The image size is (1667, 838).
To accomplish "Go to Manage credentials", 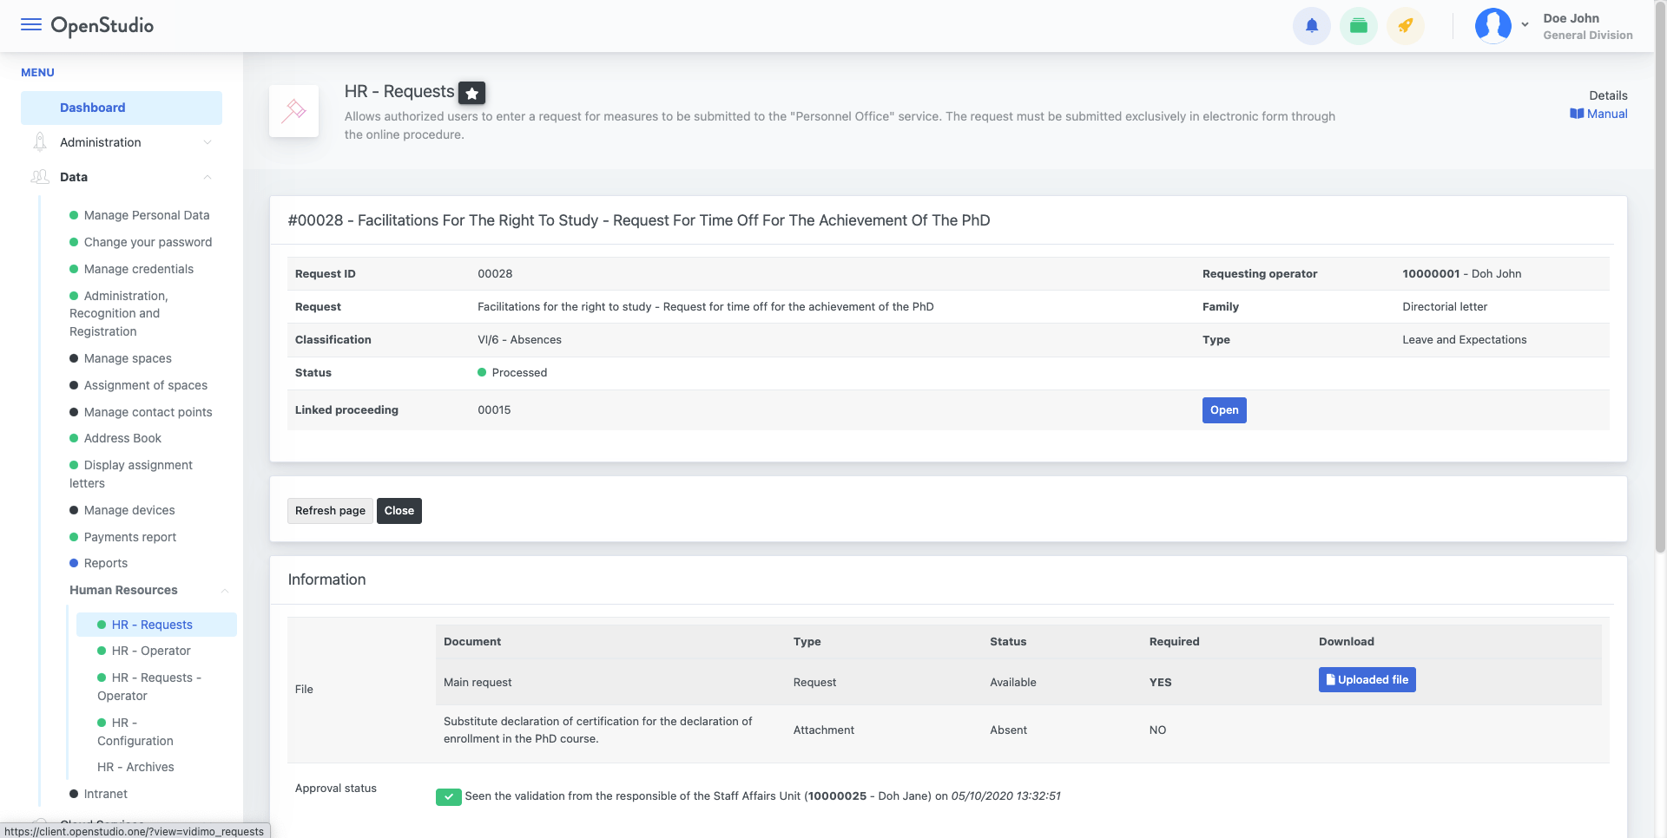I will (139, 269).
